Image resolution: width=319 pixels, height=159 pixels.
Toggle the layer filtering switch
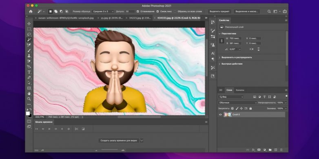tap(286, 96)
